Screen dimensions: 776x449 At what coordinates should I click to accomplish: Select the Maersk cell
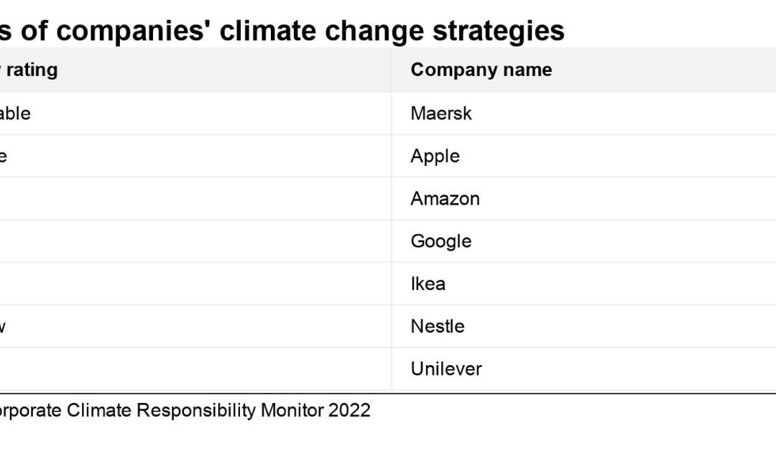pos(441,114)
